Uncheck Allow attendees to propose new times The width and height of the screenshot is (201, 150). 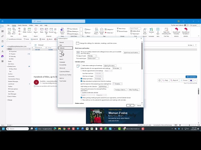click(x=81, y=81)
